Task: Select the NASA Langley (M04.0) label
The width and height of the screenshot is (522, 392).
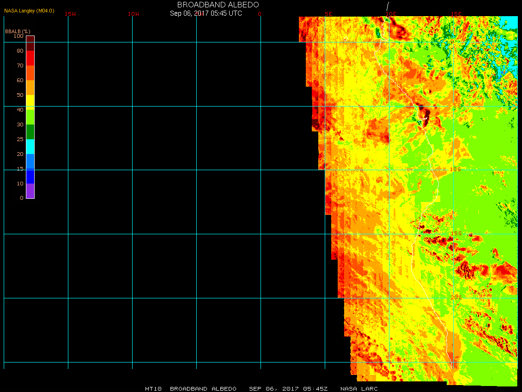Action: point(29,11)
